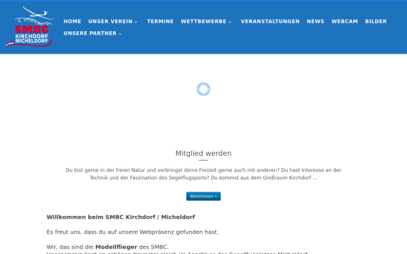Open the Bilder gallery page

point(376,22)
